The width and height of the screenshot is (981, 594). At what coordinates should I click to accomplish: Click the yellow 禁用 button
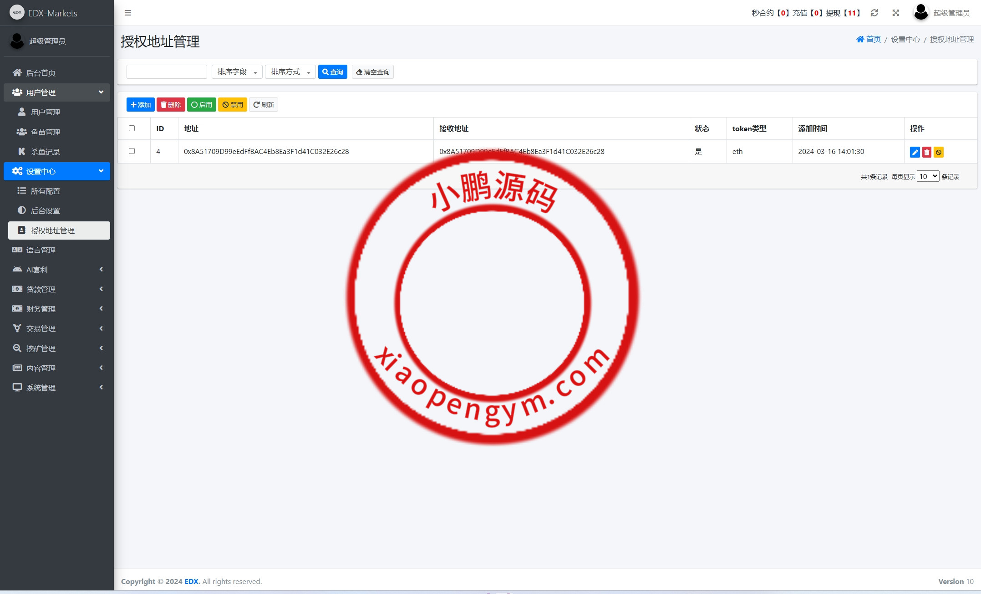pos(232,105)
